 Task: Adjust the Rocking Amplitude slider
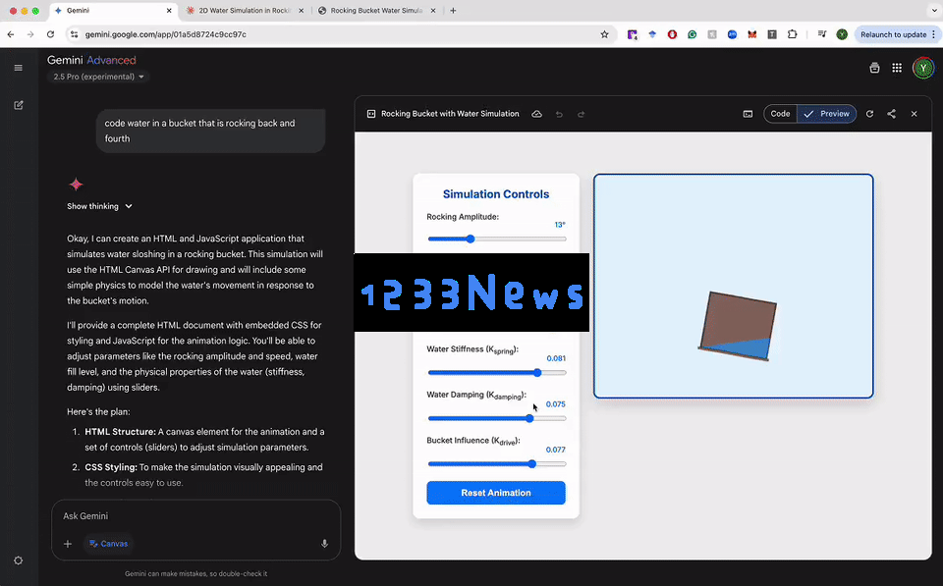pos(497,239)
